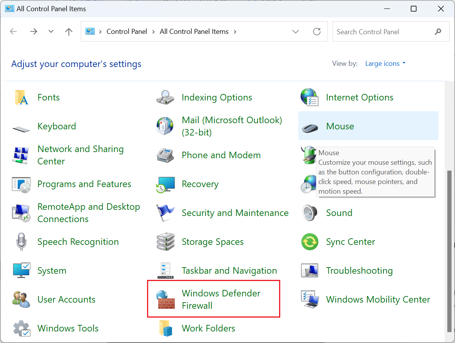Click the Phone and Modem icon
The image size is (455, 343).
165,155
